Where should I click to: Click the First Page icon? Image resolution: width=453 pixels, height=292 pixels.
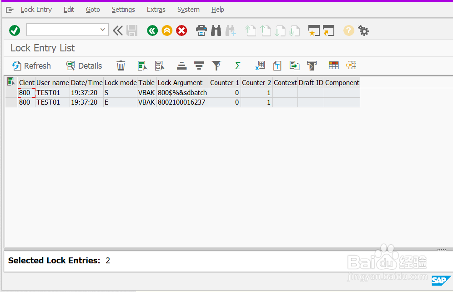[x=251, y=30]
